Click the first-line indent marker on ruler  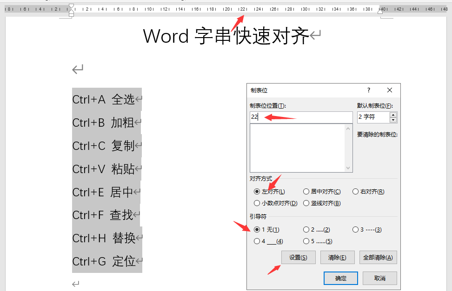[71, 6]
